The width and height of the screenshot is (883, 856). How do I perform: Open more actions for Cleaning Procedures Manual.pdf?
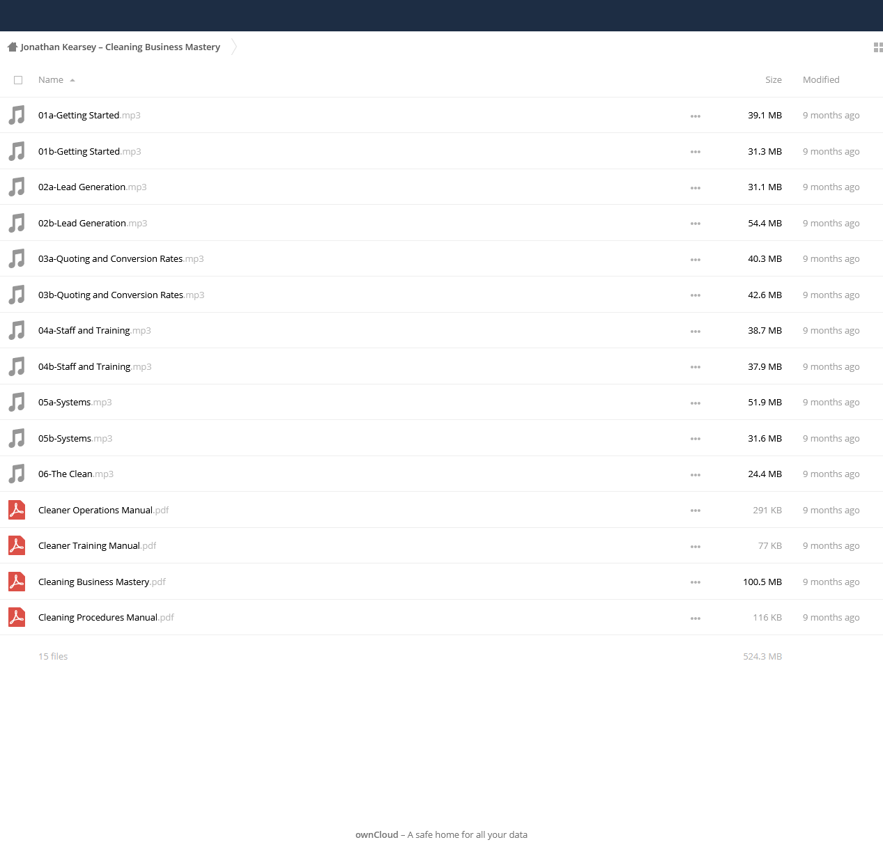(696, 618)
